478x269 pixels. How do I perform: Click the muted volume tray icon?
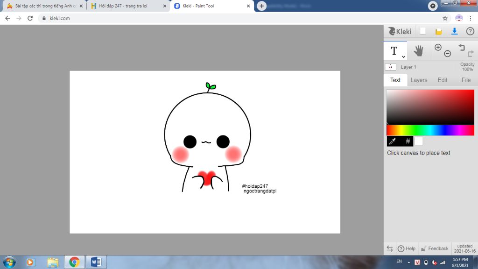pos(434,262)
